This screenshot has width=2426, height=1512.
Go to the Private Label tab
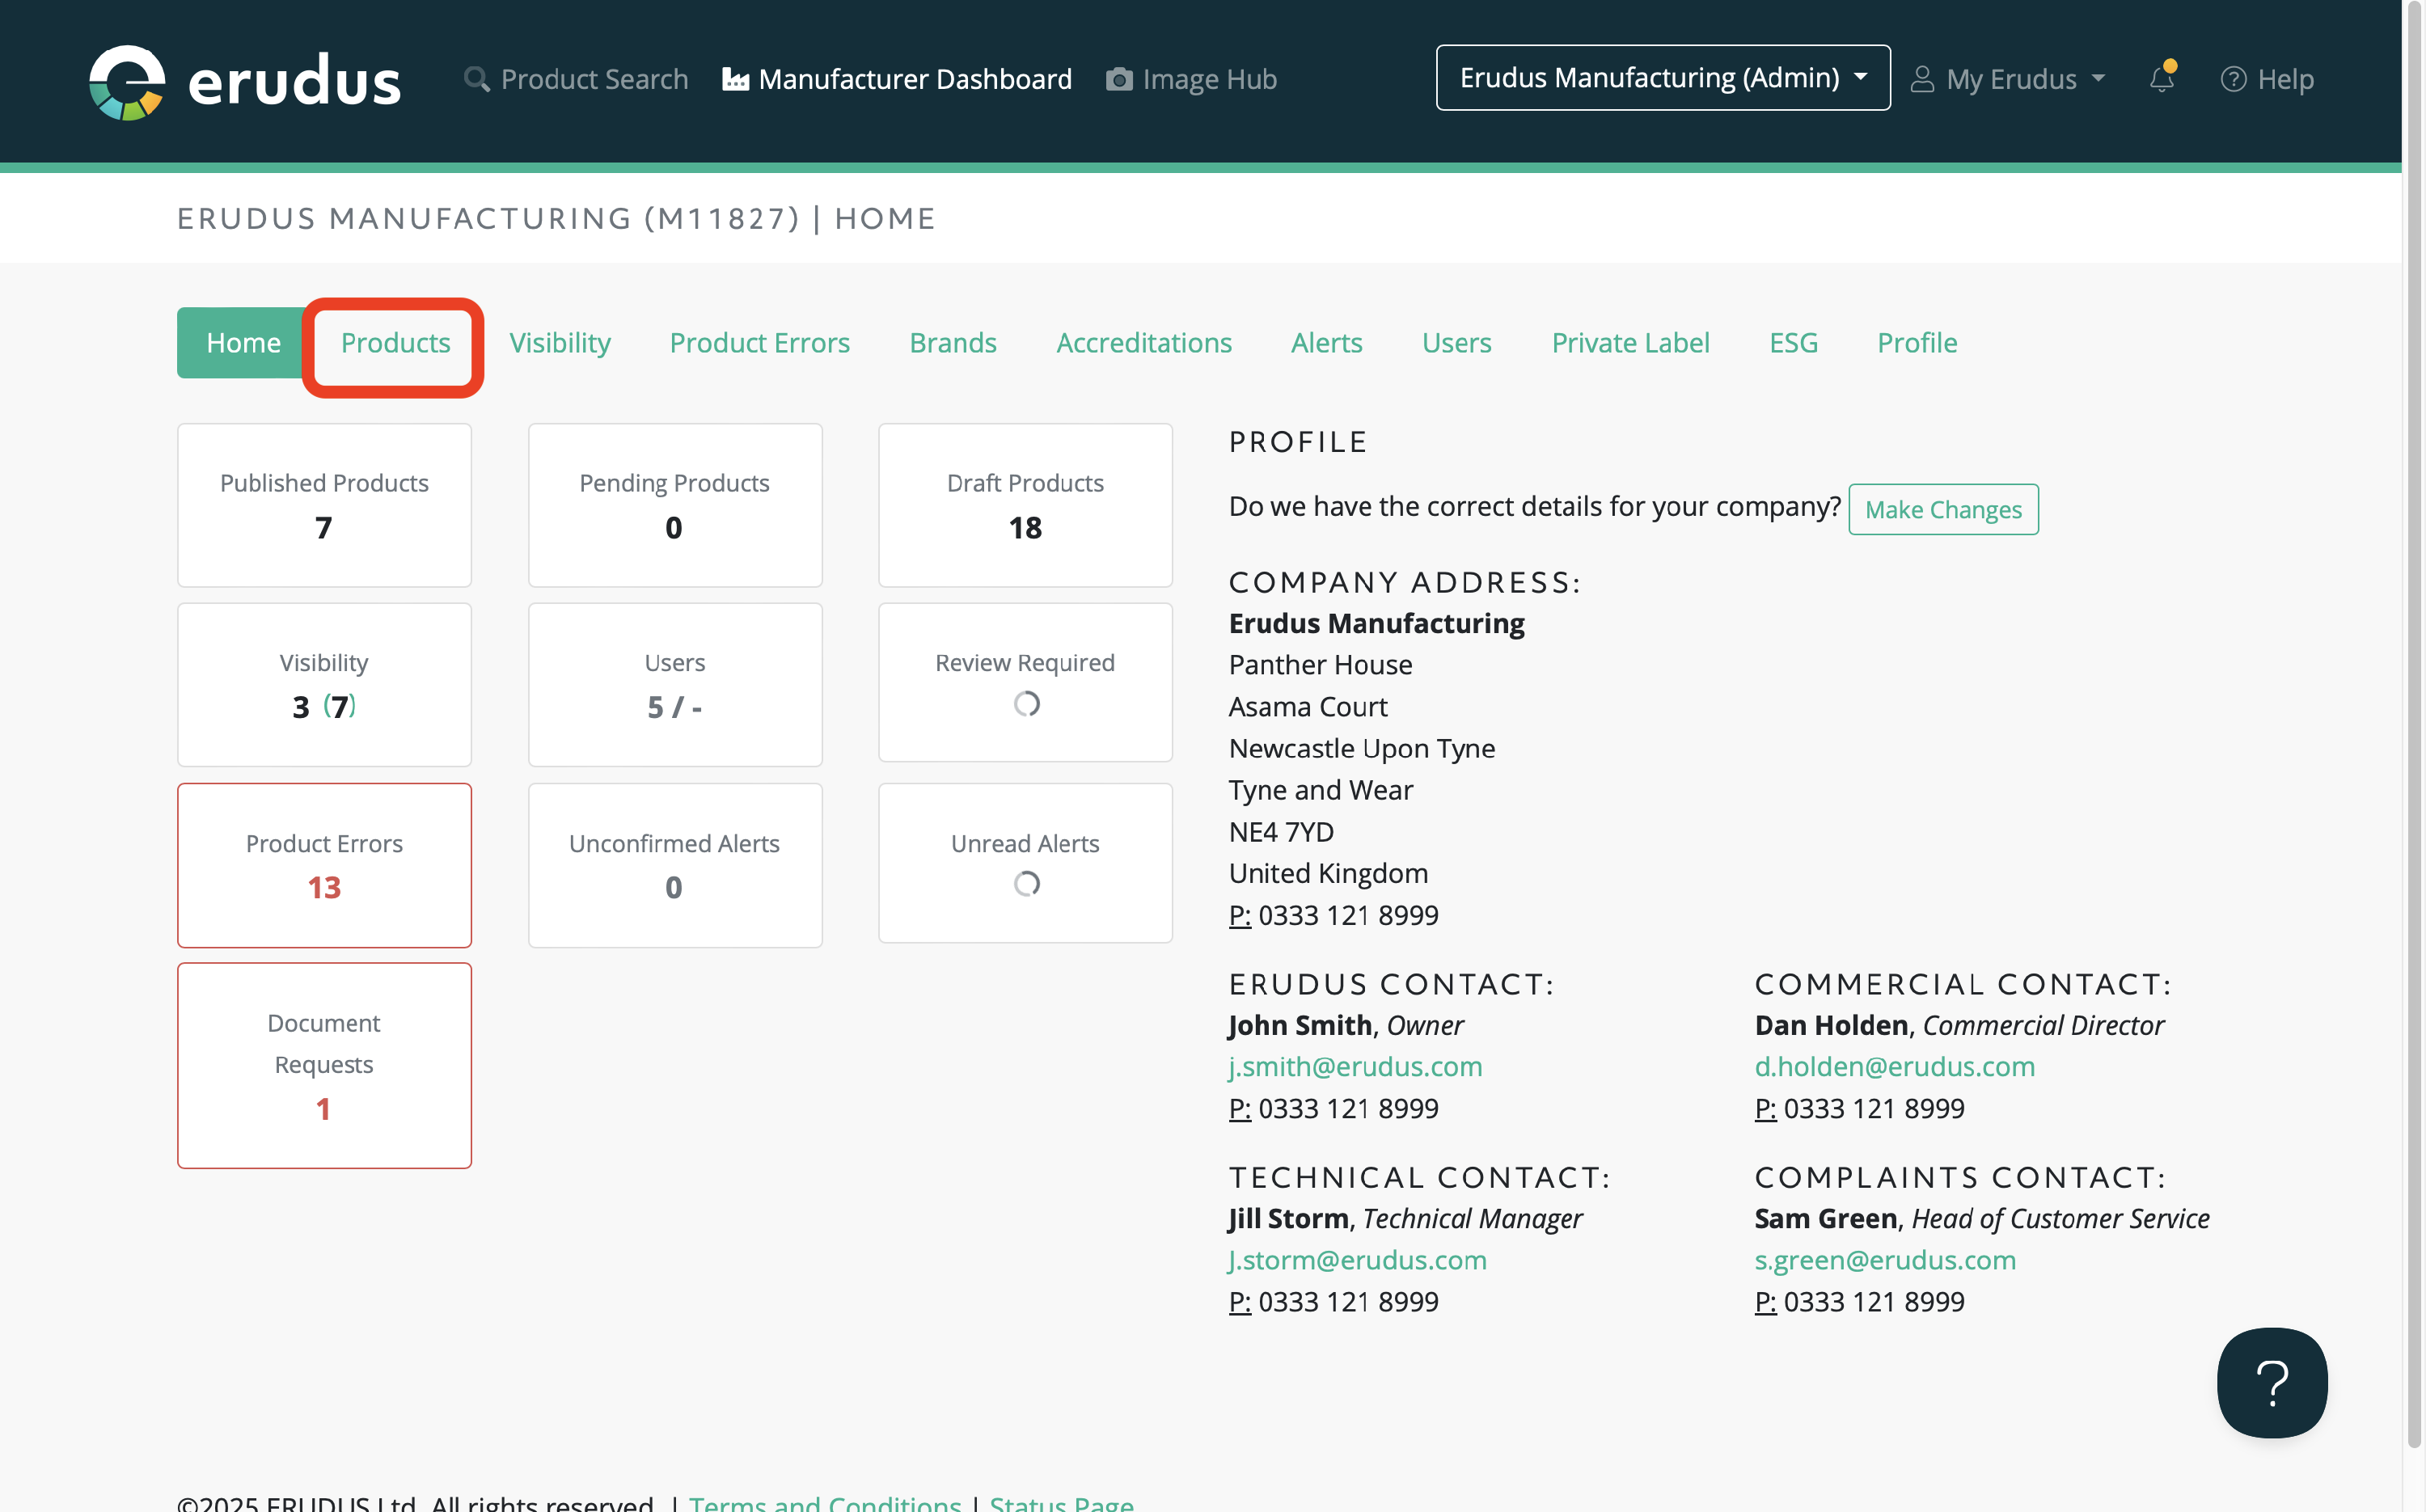click(1629, 343)
